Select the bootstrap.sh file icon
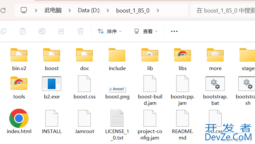 [247, 83]
